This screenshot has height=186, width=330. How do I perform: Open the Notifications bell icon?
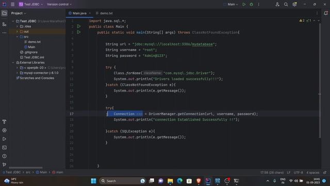[x=325, y=13]
